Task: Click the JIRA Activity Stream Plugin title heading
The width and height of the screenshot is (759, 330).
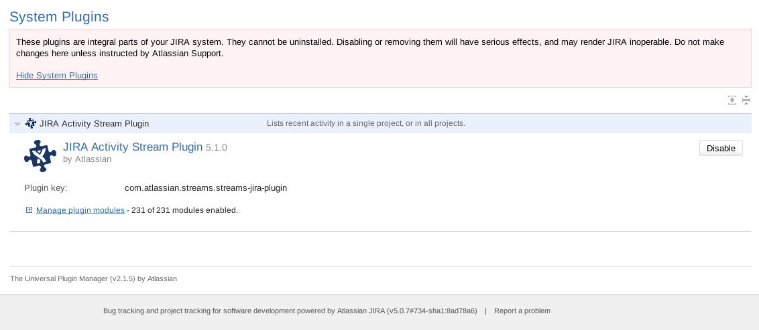Action: pos(133,147)
